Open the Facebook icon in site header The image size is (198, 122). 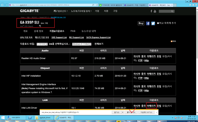point(151,11)
